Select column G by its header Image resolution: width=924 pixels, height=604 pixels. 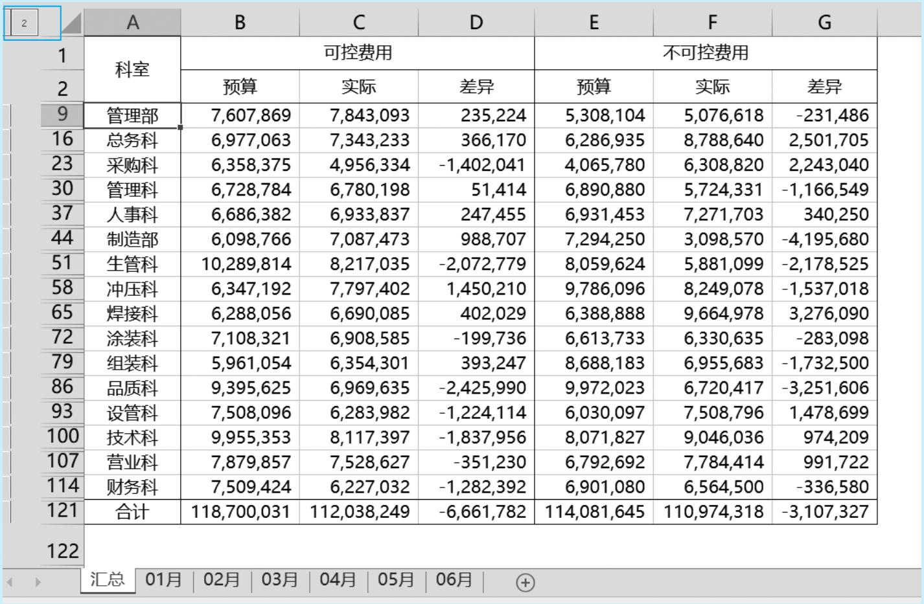coord(824,23)
